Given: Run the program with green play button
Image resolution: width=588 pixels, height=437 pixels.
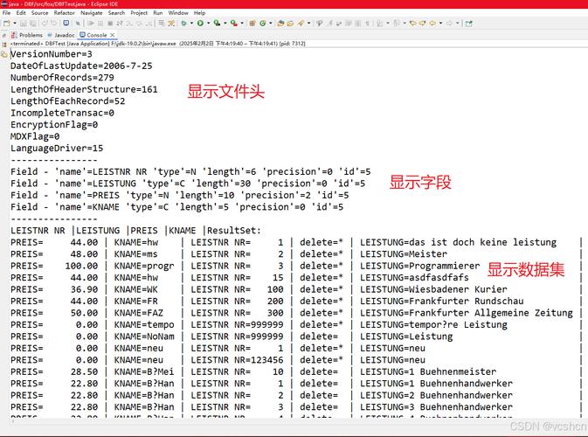Looking at the screenshot, I should click(x=200, y=23).
